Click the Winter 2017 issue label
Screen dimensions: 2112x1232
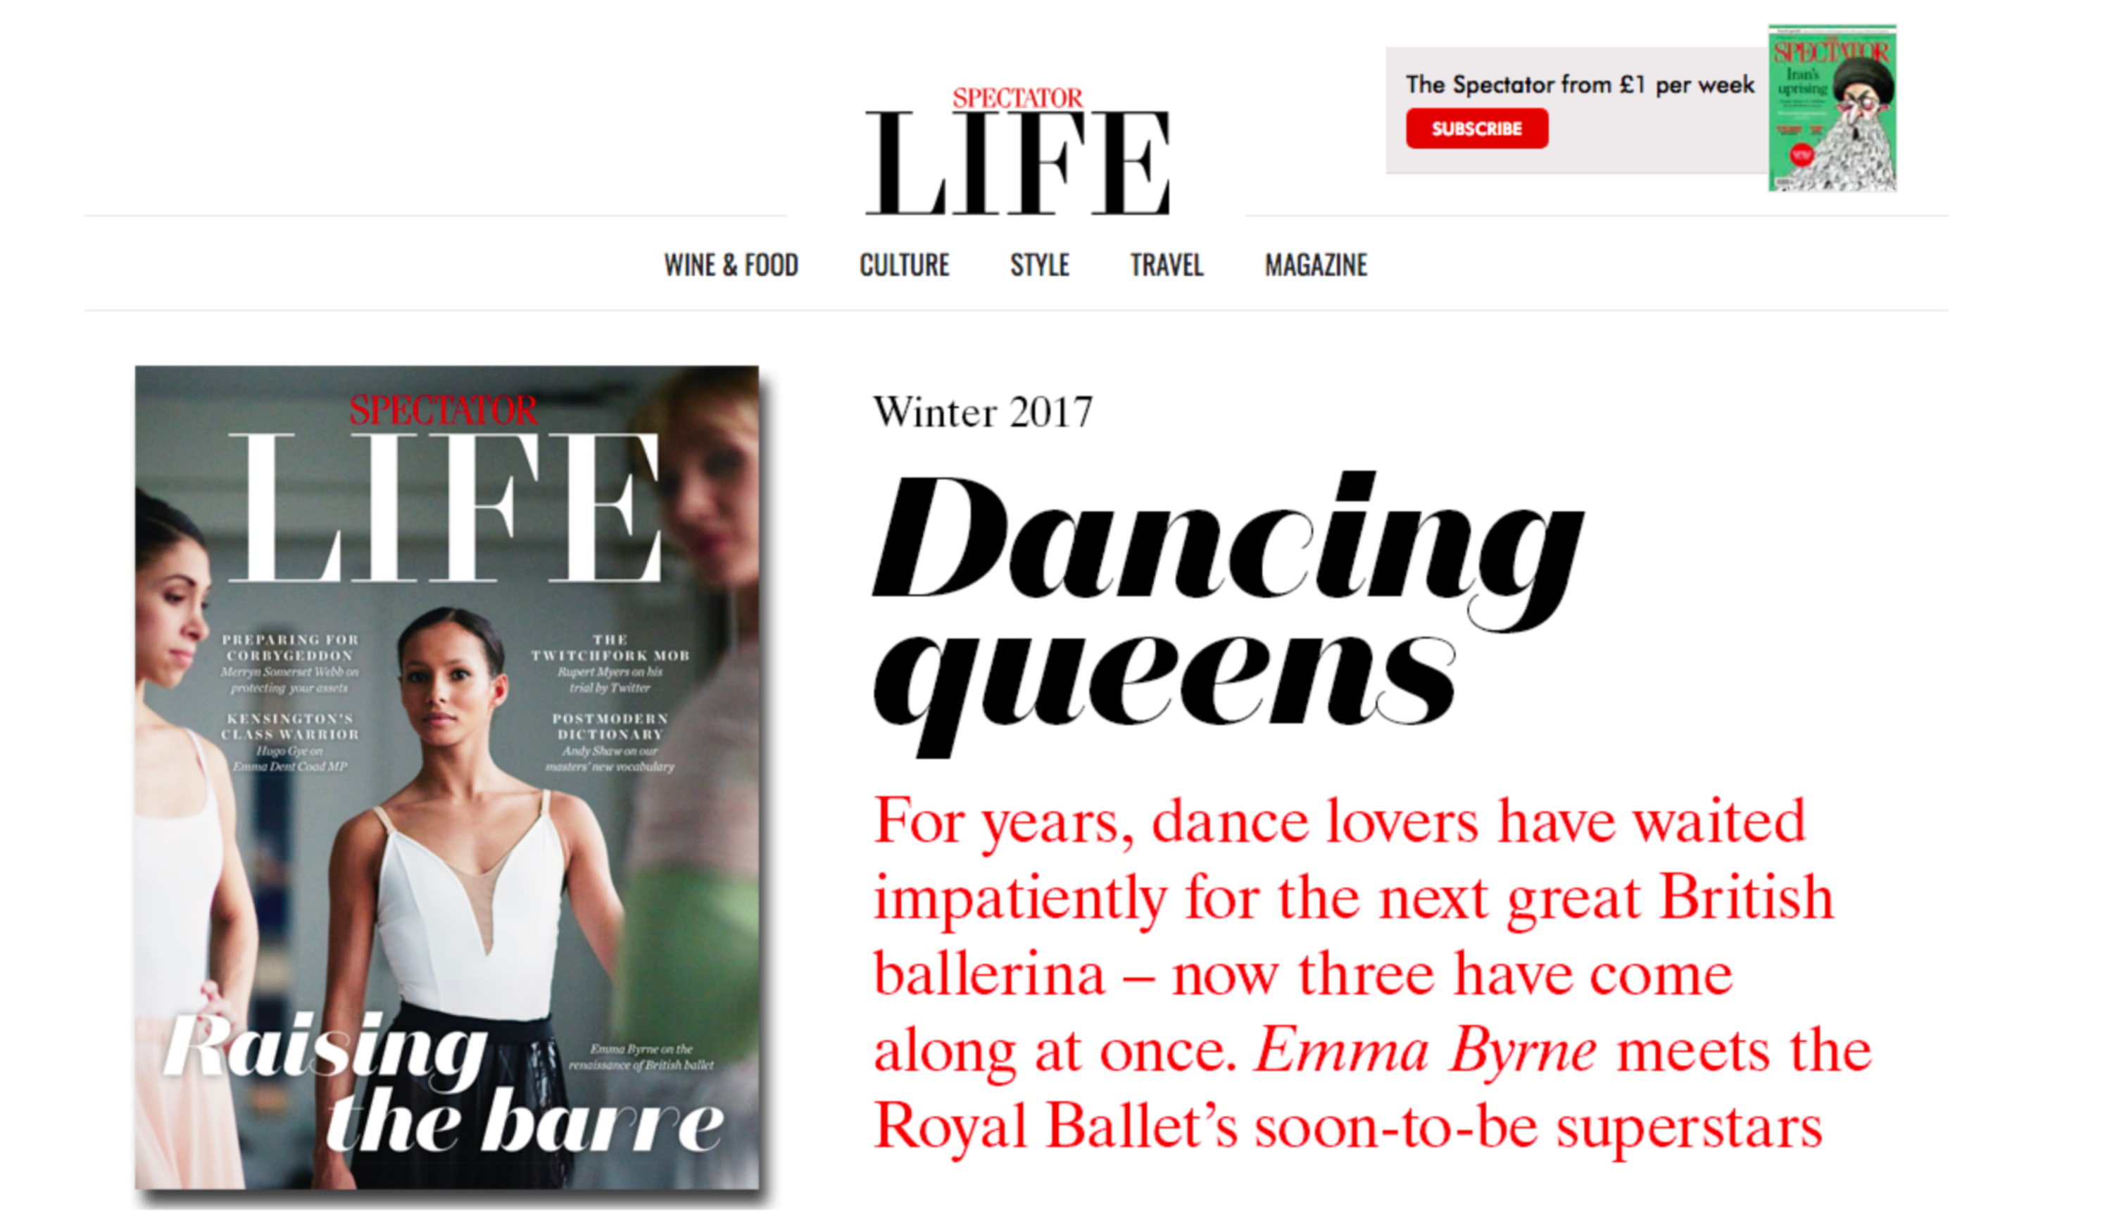click(982, 413)
